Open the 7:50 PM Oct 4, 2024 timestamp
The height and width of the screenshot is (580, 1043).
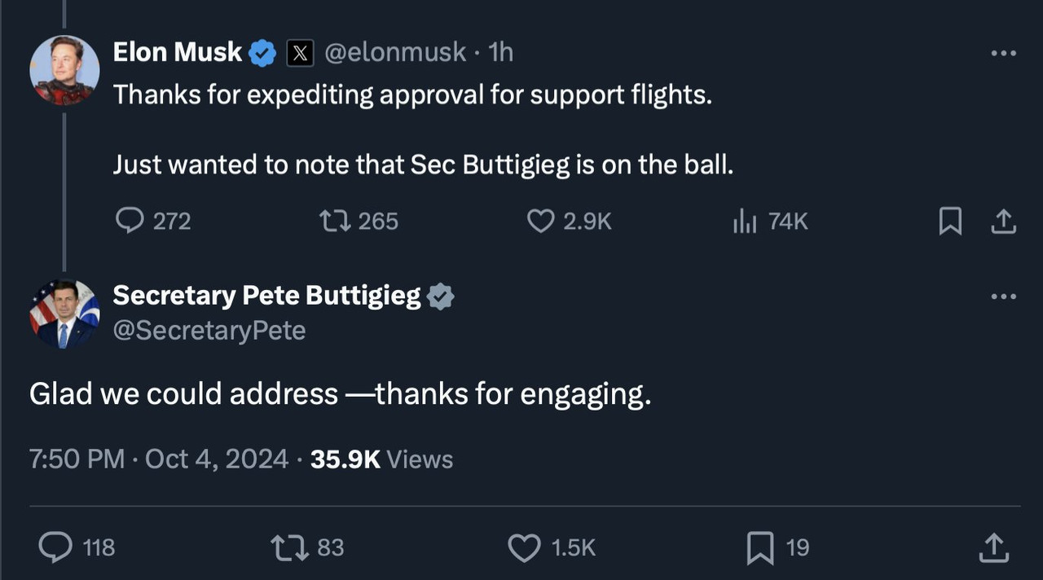click(159, 459)
